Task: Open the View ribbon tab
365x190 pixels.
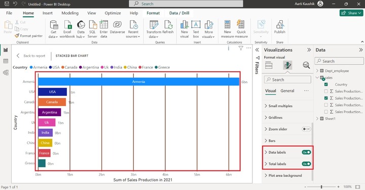Action: click(91, 13)
